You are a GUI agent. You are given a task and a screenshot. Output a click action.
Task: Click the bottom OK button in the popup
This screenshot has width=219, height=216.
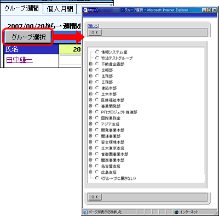click(95, 197)
